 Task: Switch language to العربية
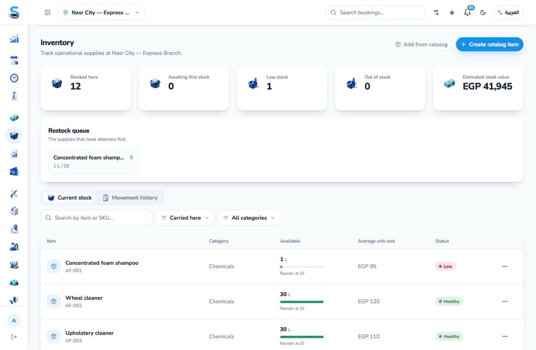pyautogui.click(x=508, y=13)
